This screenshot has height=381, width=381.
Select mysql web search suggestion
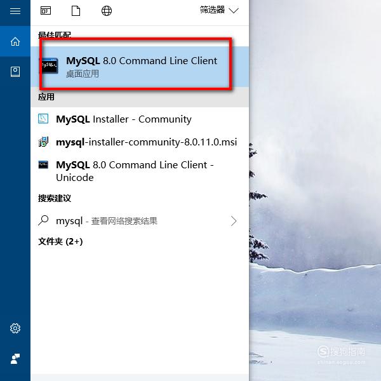pyautogui.click(x=140, y=221)
